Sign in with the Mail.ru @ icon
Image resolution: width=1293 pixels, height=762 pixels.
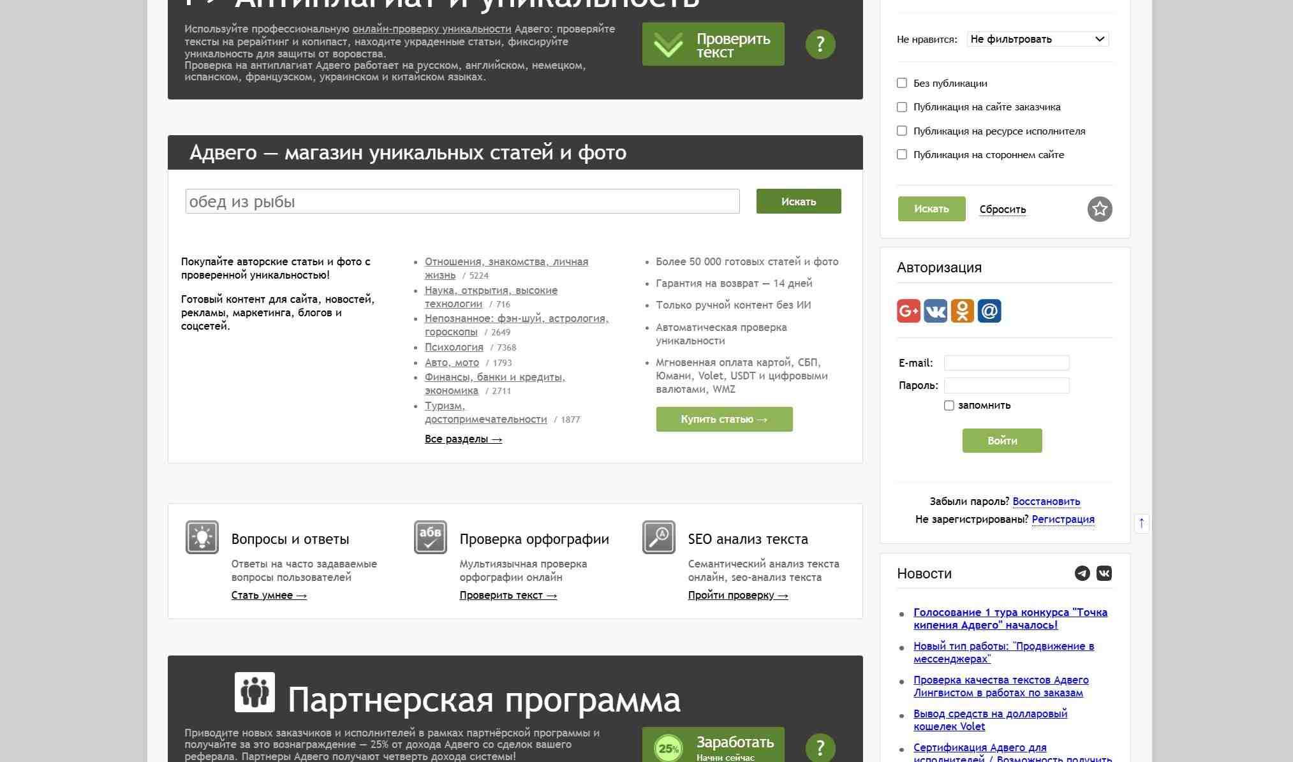pos(989,311)
